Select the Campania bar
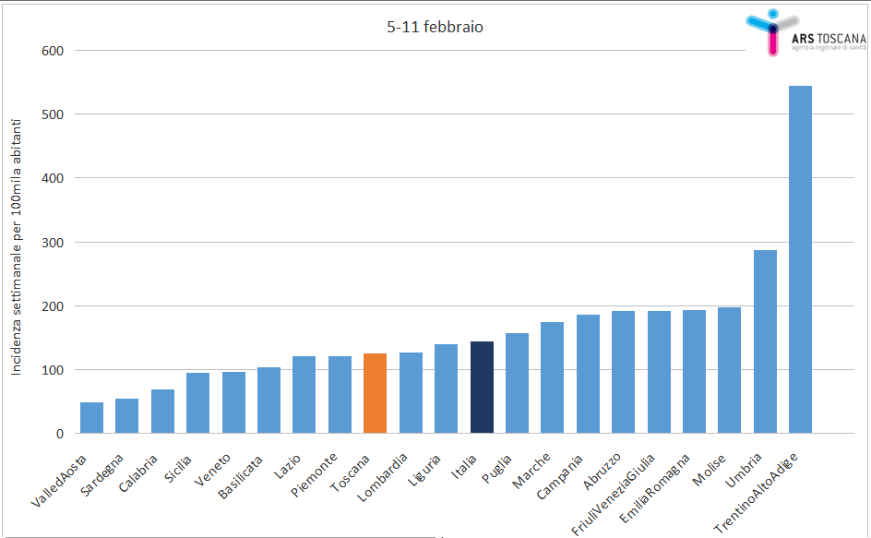Image resolution: width=871 pixels, height=538 pixels. tap(589, 374)
